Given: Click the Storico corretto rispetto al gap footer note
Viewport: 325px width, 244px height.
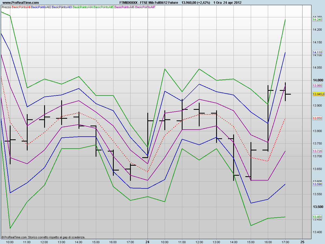Looking at the screenshot, I should 57,237.
